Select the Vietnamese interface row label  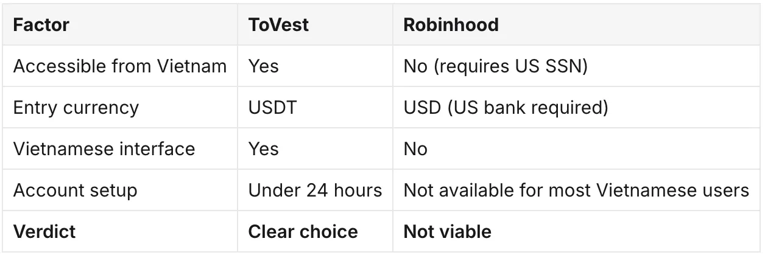(x=104, y=149)
